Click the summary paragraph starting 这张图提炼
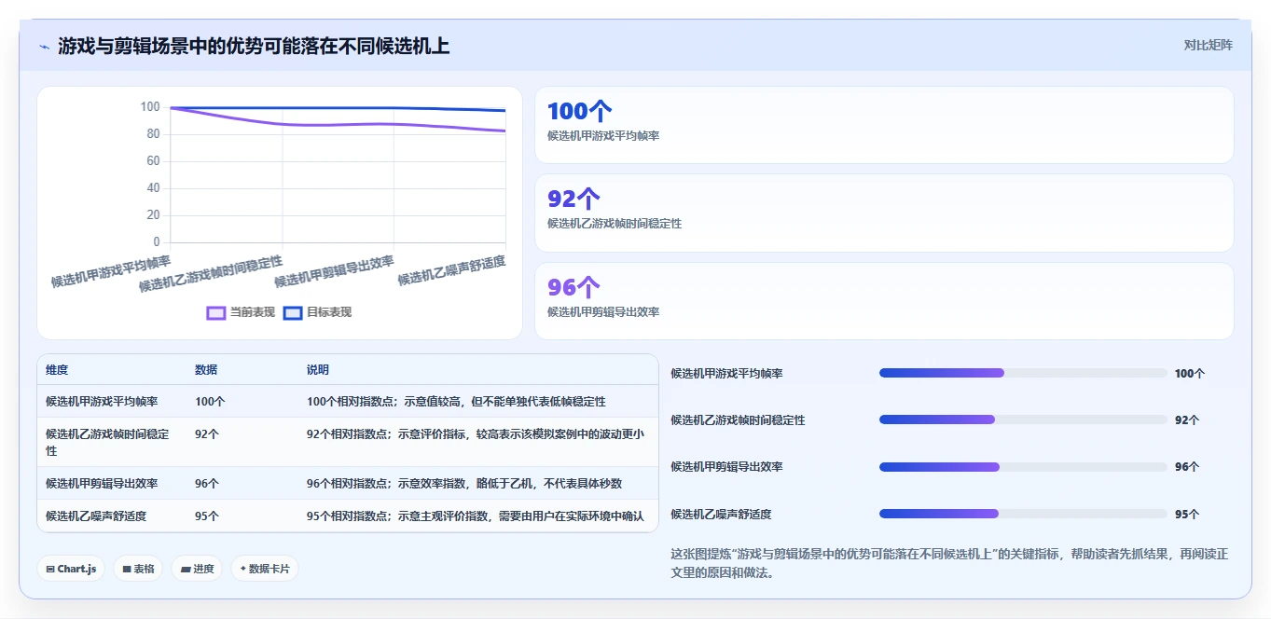 [x=949, y=563]
